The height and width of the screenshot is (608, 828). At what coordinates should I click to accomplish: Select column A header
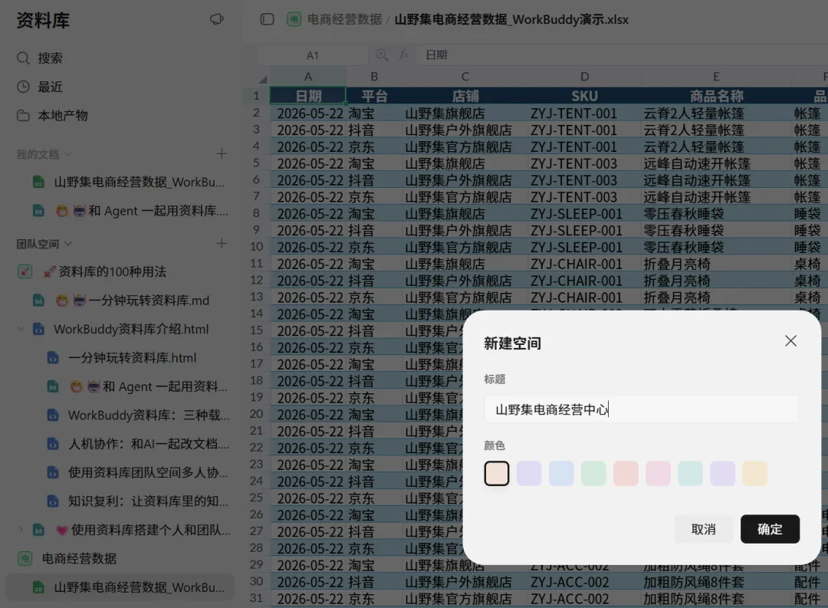coord(308,77)
